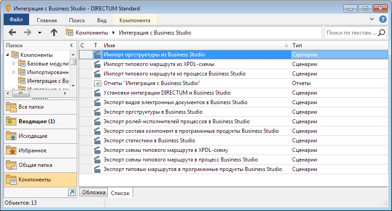Open the Все папки navigation button

(x=40, y=107)
